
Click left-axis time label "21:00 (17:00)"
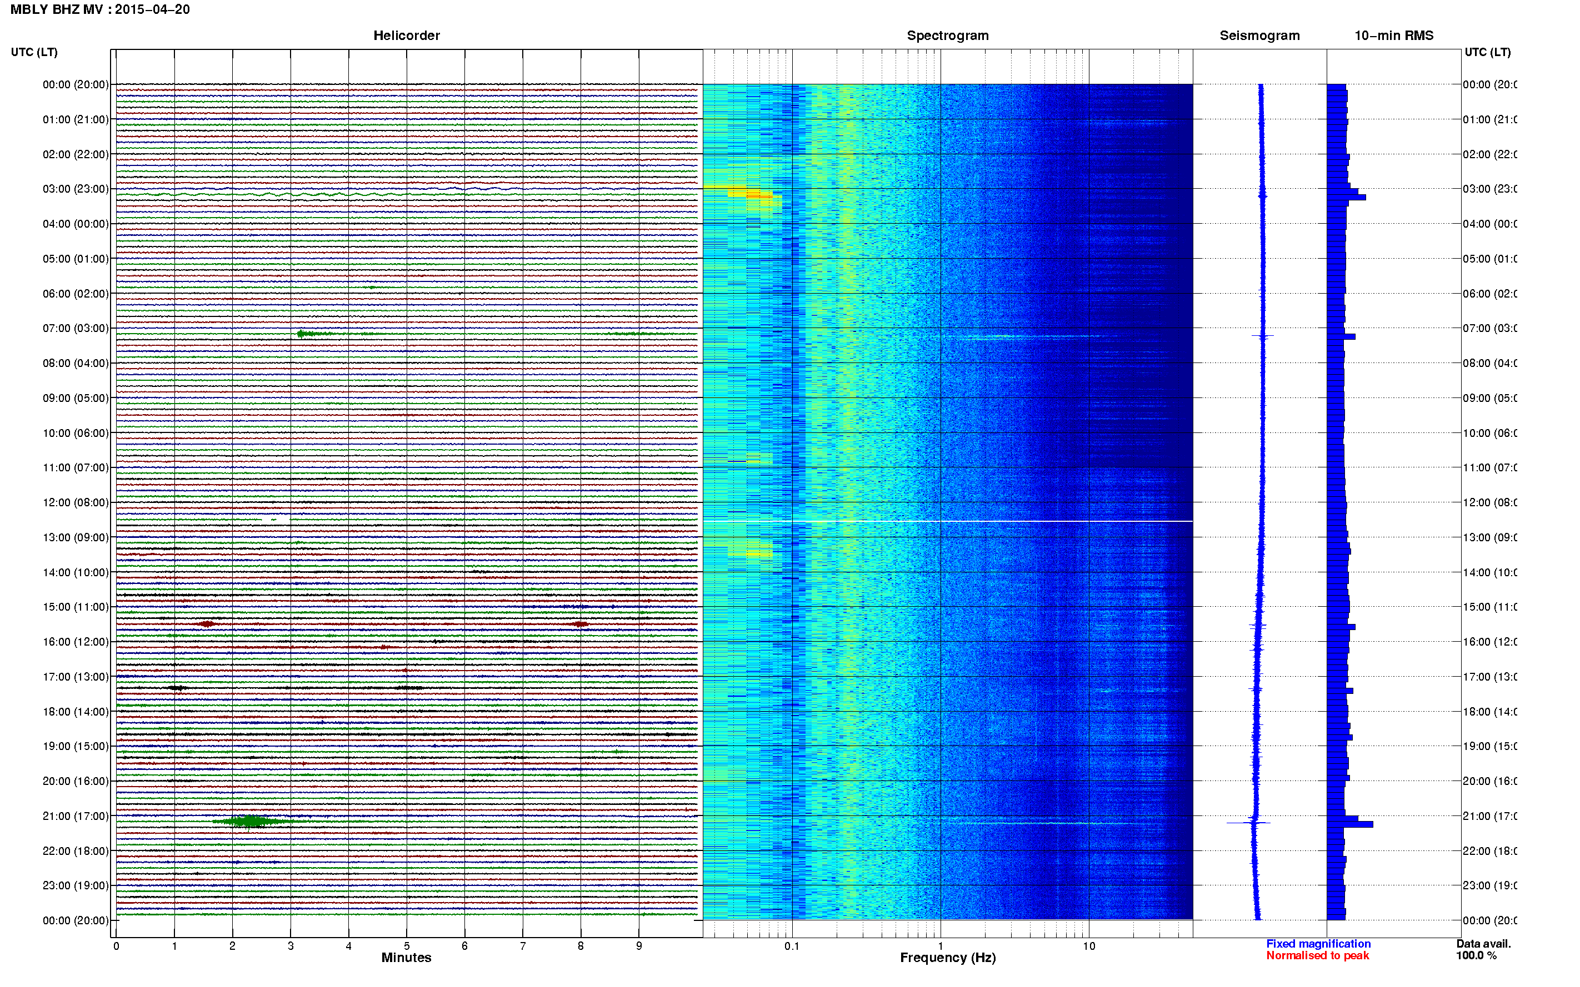[76, 816]
